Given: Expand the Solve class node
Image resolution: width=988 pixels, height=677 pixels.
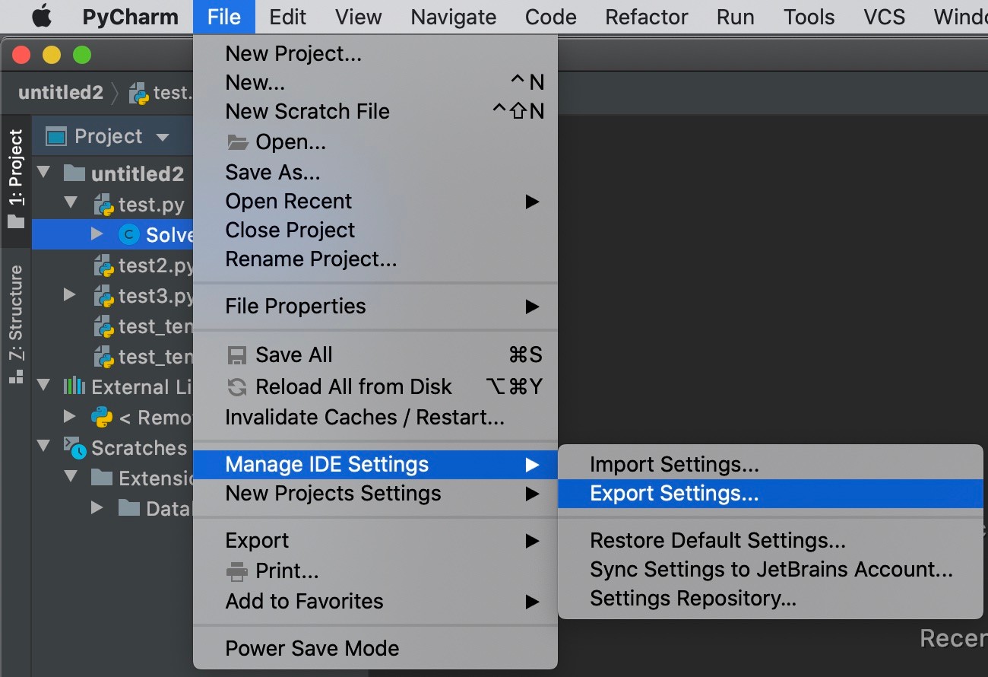Looking at the screenshot, I should (x=97, y=234).
